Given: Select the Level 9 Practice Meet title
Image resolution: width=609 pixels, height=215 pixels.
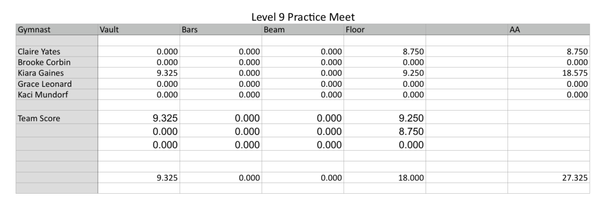Looking at the screenshot, I should point(303,17).
